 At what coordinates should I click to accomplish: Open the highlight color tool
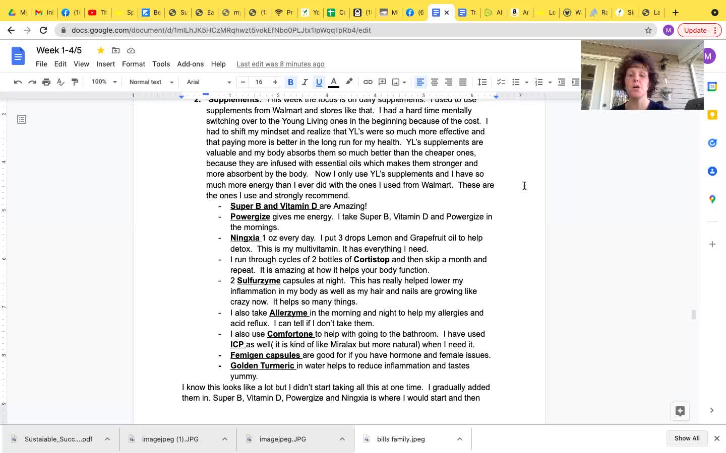click(x=349, y=82)
